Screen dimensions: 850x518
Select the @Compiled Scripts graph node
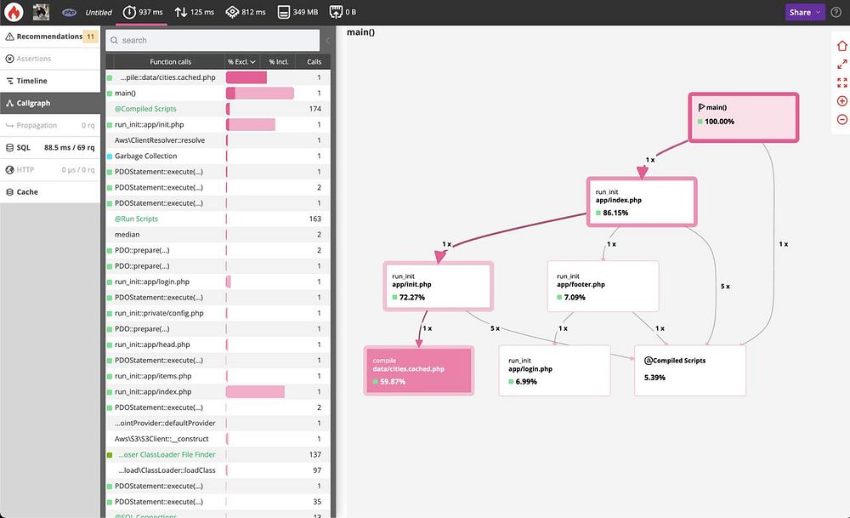pos(690,371)
